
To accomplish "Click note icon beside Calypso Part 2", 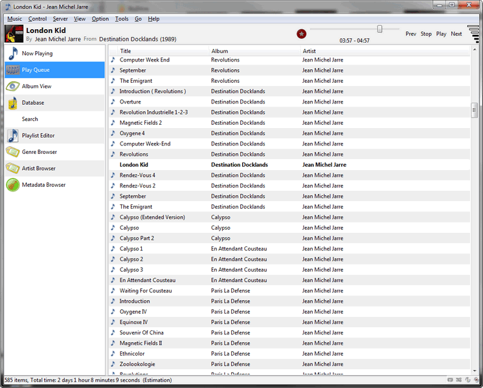I will 113,238.
